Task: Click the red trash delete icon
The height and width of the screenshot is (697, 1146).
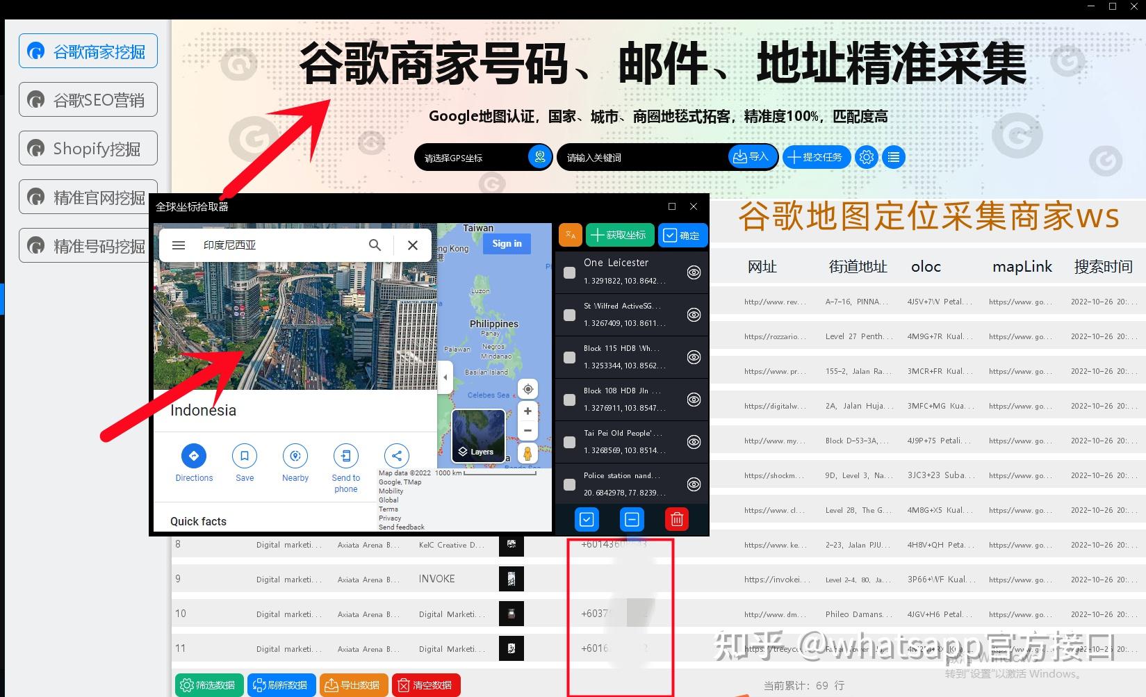Action: pyautogui.click(x=677, y=519)
